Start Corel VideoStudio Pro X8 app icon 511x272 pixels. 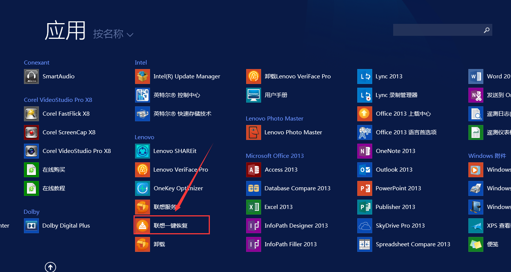[31, 151]
